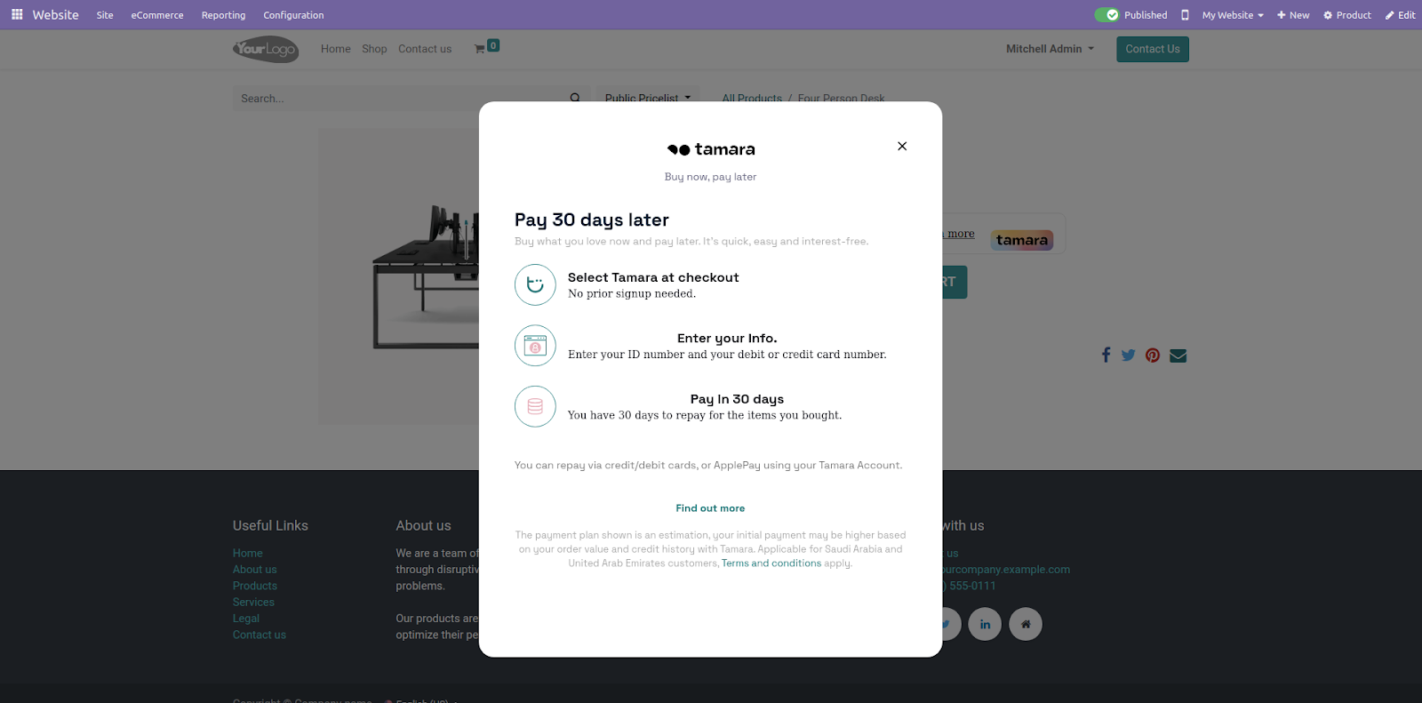Open the Terms and conditions link
The image size is (1422, 703).
pyautogui.click(x=771, y=563)
